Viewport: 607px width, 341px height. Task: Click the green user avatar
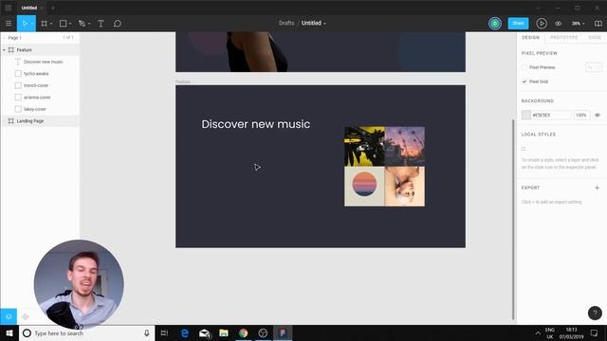coord(495,23)
